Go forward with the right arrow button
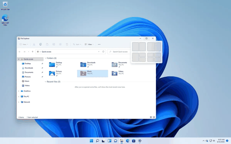 click(25, 52)
